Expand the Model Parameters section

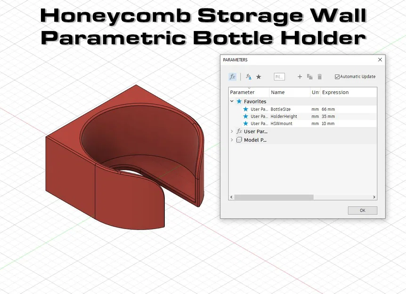click(x=231, y=139)
